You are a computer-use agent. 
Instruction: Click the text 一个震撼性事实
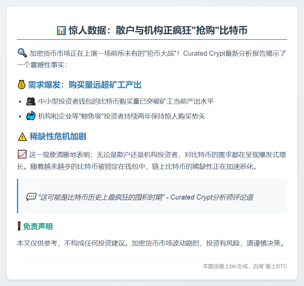click(41, 65)
